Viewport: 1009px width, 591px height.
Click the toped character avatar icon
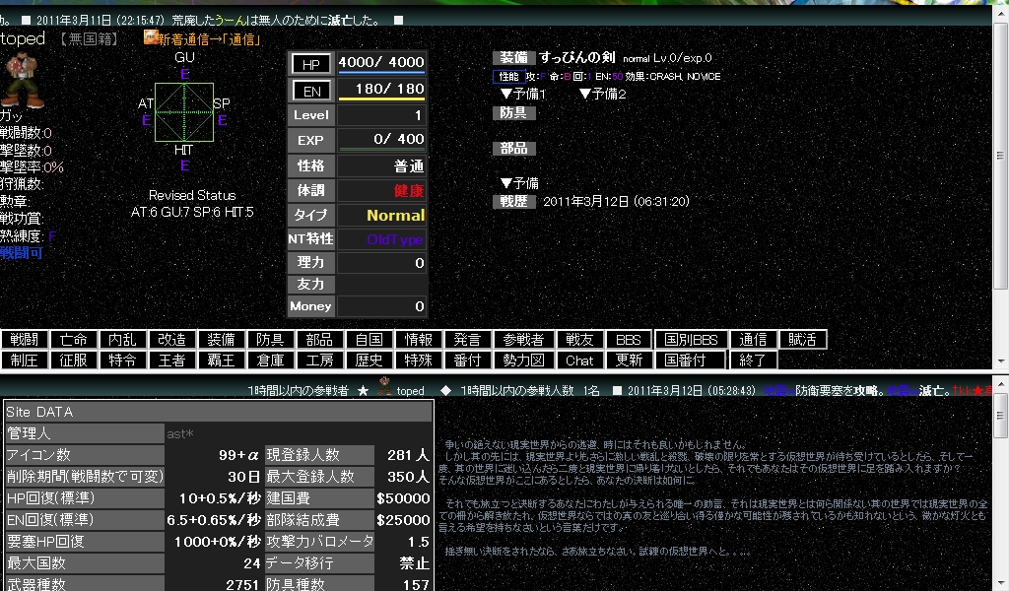(x=23, y=80)
